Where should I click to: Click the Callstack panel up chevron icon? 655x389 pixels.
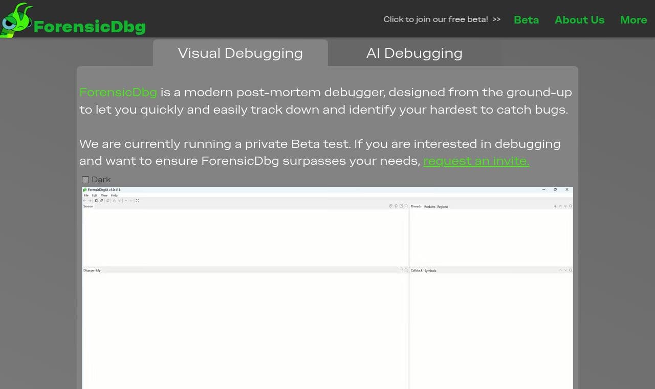pos(560,270)
